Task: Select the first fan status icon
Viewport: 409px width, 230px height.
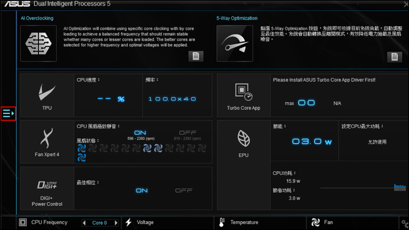Action: (x=82, y=148)
